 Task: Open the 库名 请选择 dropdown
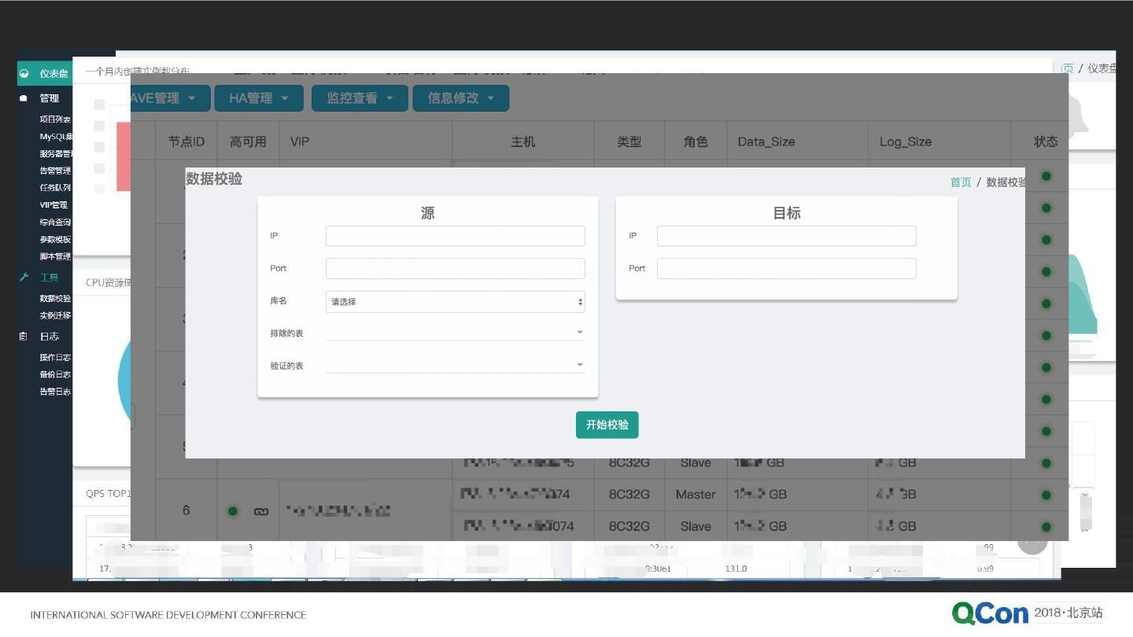(455, 302)
